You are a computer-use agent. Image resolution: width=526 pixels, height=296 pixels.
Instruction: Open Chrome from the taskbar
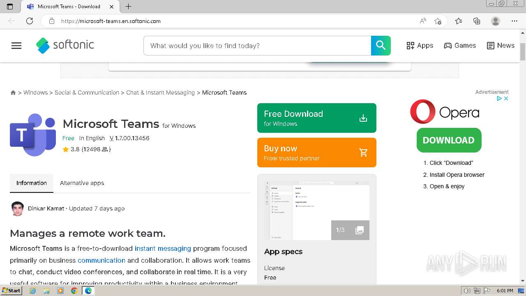(74, 291)
